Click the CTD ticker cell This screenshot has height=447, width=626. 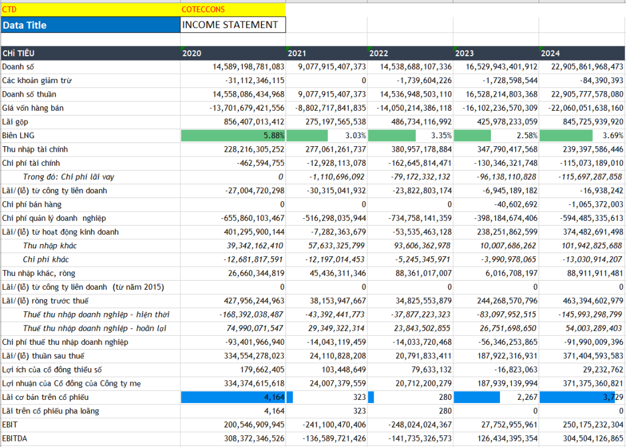point(90,9)
